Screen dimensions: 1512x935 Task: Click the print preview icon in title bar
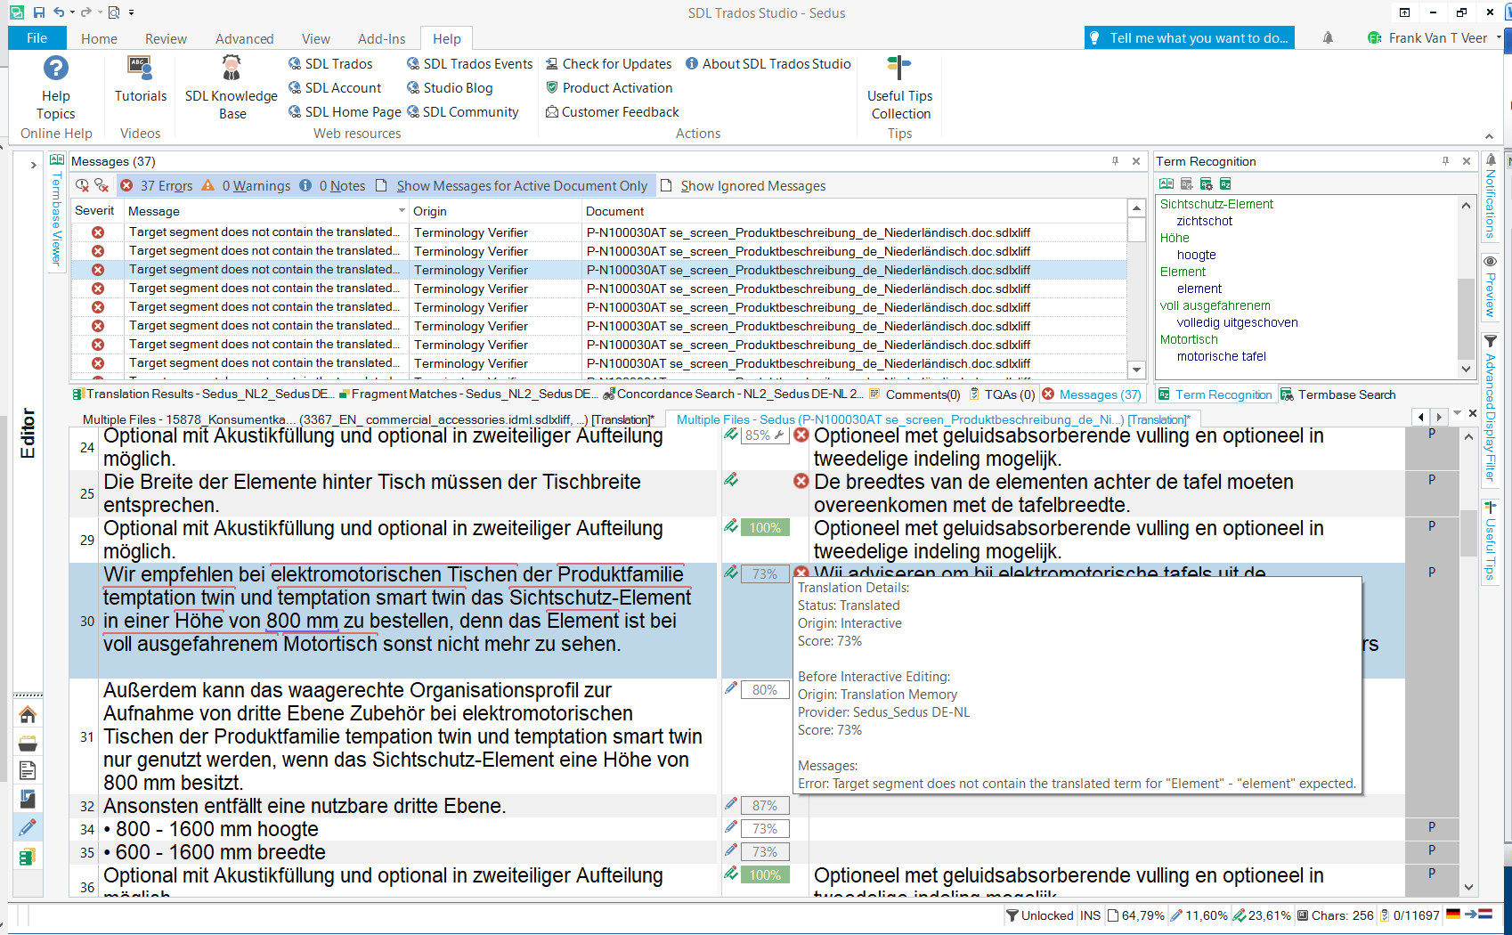[114, 12]
